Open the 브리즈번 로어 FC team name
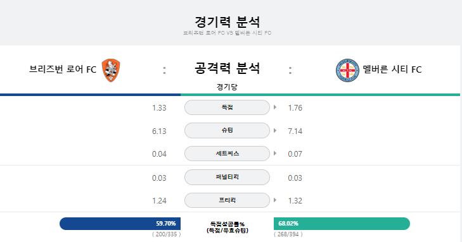The width and height of the screenshot is (462, 242). point(63,70)
